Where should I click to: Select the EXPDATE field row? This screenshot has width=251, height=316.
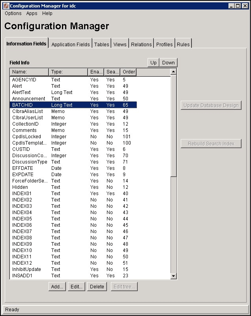pos(73,175)
